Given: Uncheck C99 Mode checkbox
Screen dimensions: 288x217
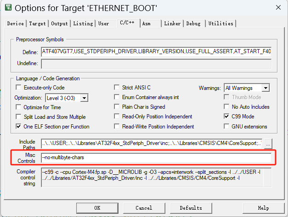Looking at the screenshot, I should tap(226, 116).
